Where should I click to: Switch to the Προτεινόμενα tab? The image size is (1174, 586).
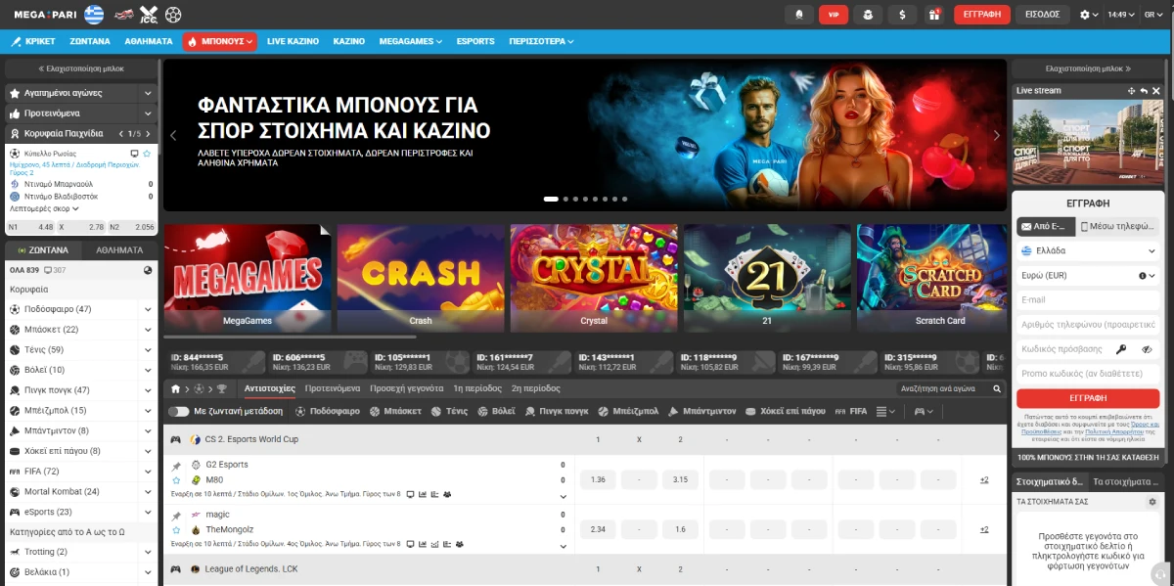tap(333, 388)
